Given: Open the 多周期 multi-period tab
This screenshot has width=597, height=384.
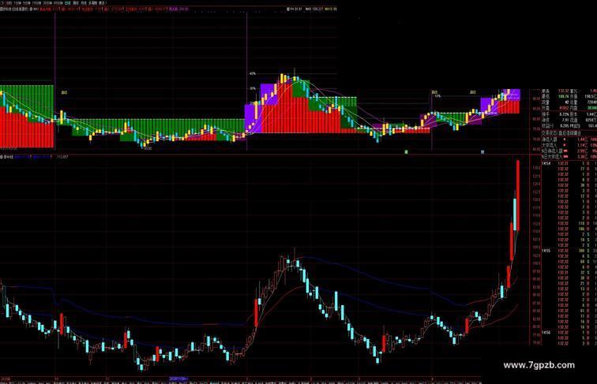Looking at the screenshot, I should point(92,2).
